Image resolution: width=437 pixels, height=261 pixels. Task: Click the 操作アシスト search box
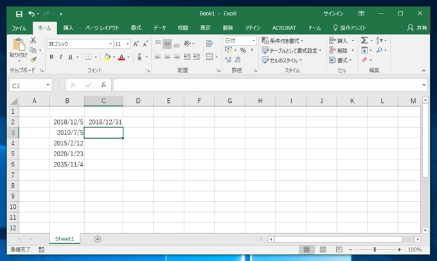pyautogui.click(x=350, y=28)
